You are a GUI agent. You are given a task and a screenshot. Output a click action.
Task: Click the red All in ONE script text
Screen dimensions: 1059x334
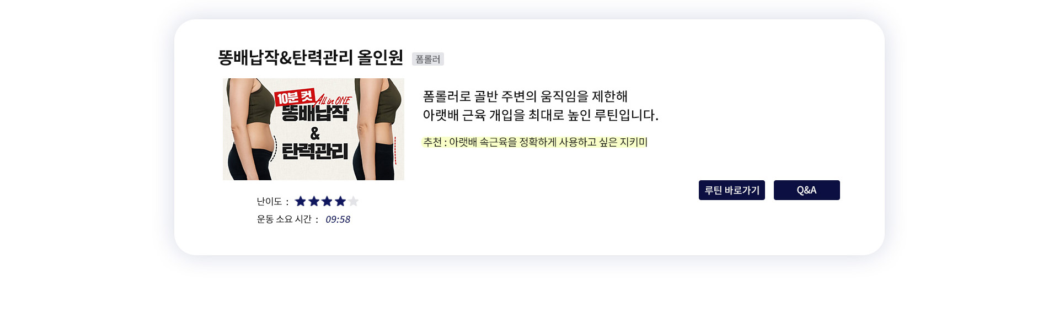click(333, 100)
